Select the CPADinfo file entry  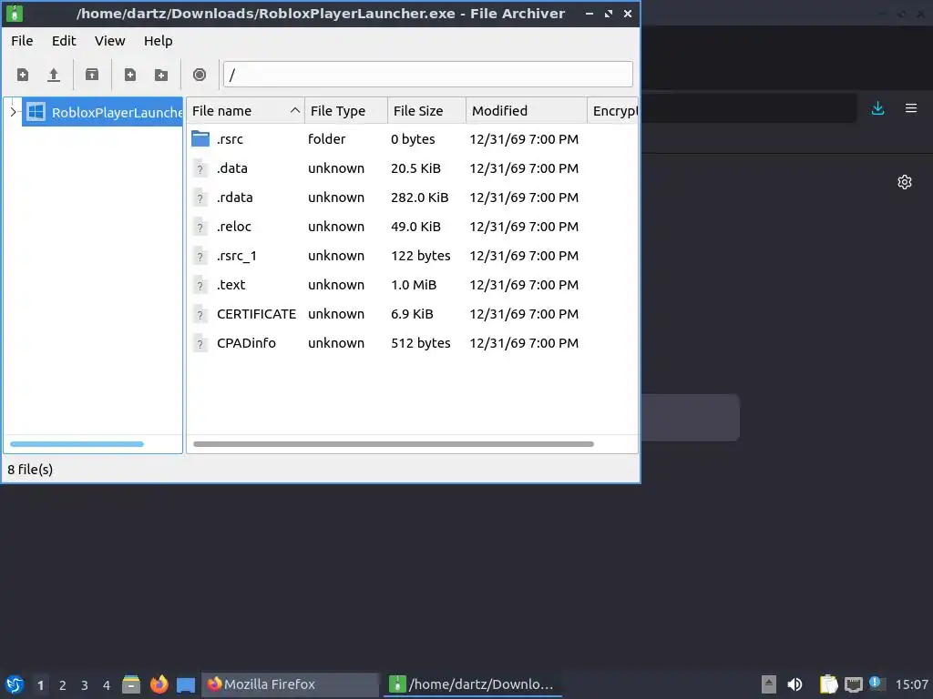coord(413,343)
